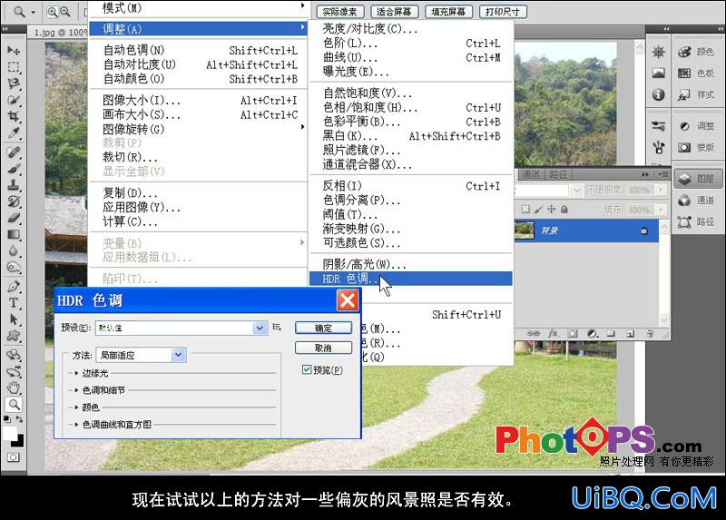Image resolution: width=726 pixels, height=520 pixels.
Task: Click the layer style fx icon
Action: click(553, 333)
